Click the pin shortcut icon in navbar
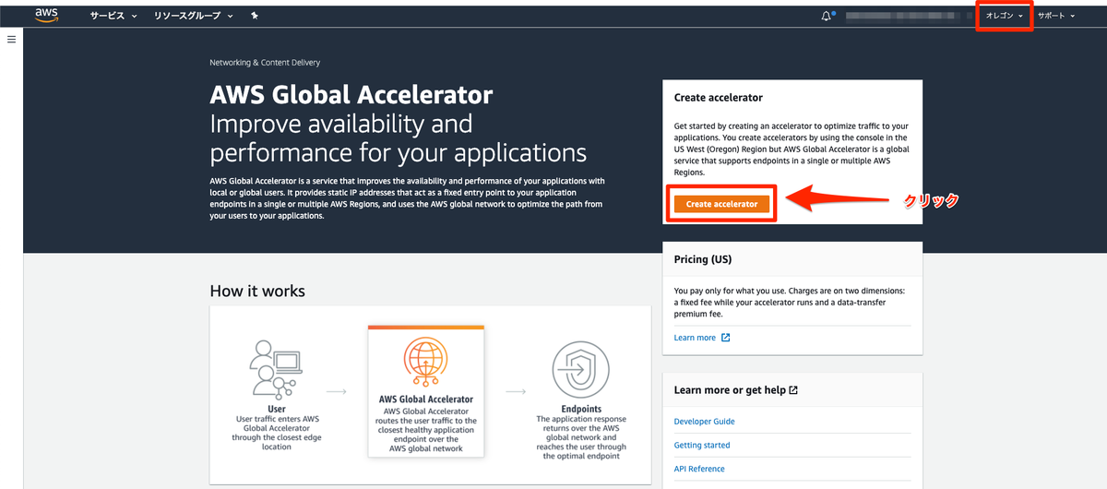The image size is (1107, 489). [x=256, y=16]
